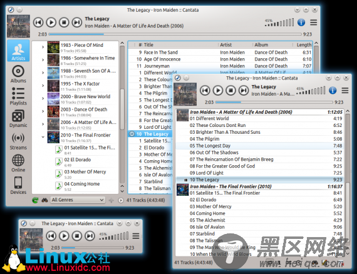
Task: Open the All Genres dropdown
Action: [x=78, y=200]
